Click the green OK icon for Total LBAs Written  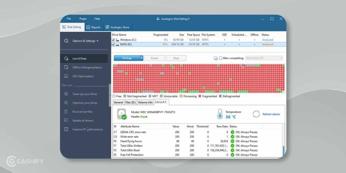232,146
